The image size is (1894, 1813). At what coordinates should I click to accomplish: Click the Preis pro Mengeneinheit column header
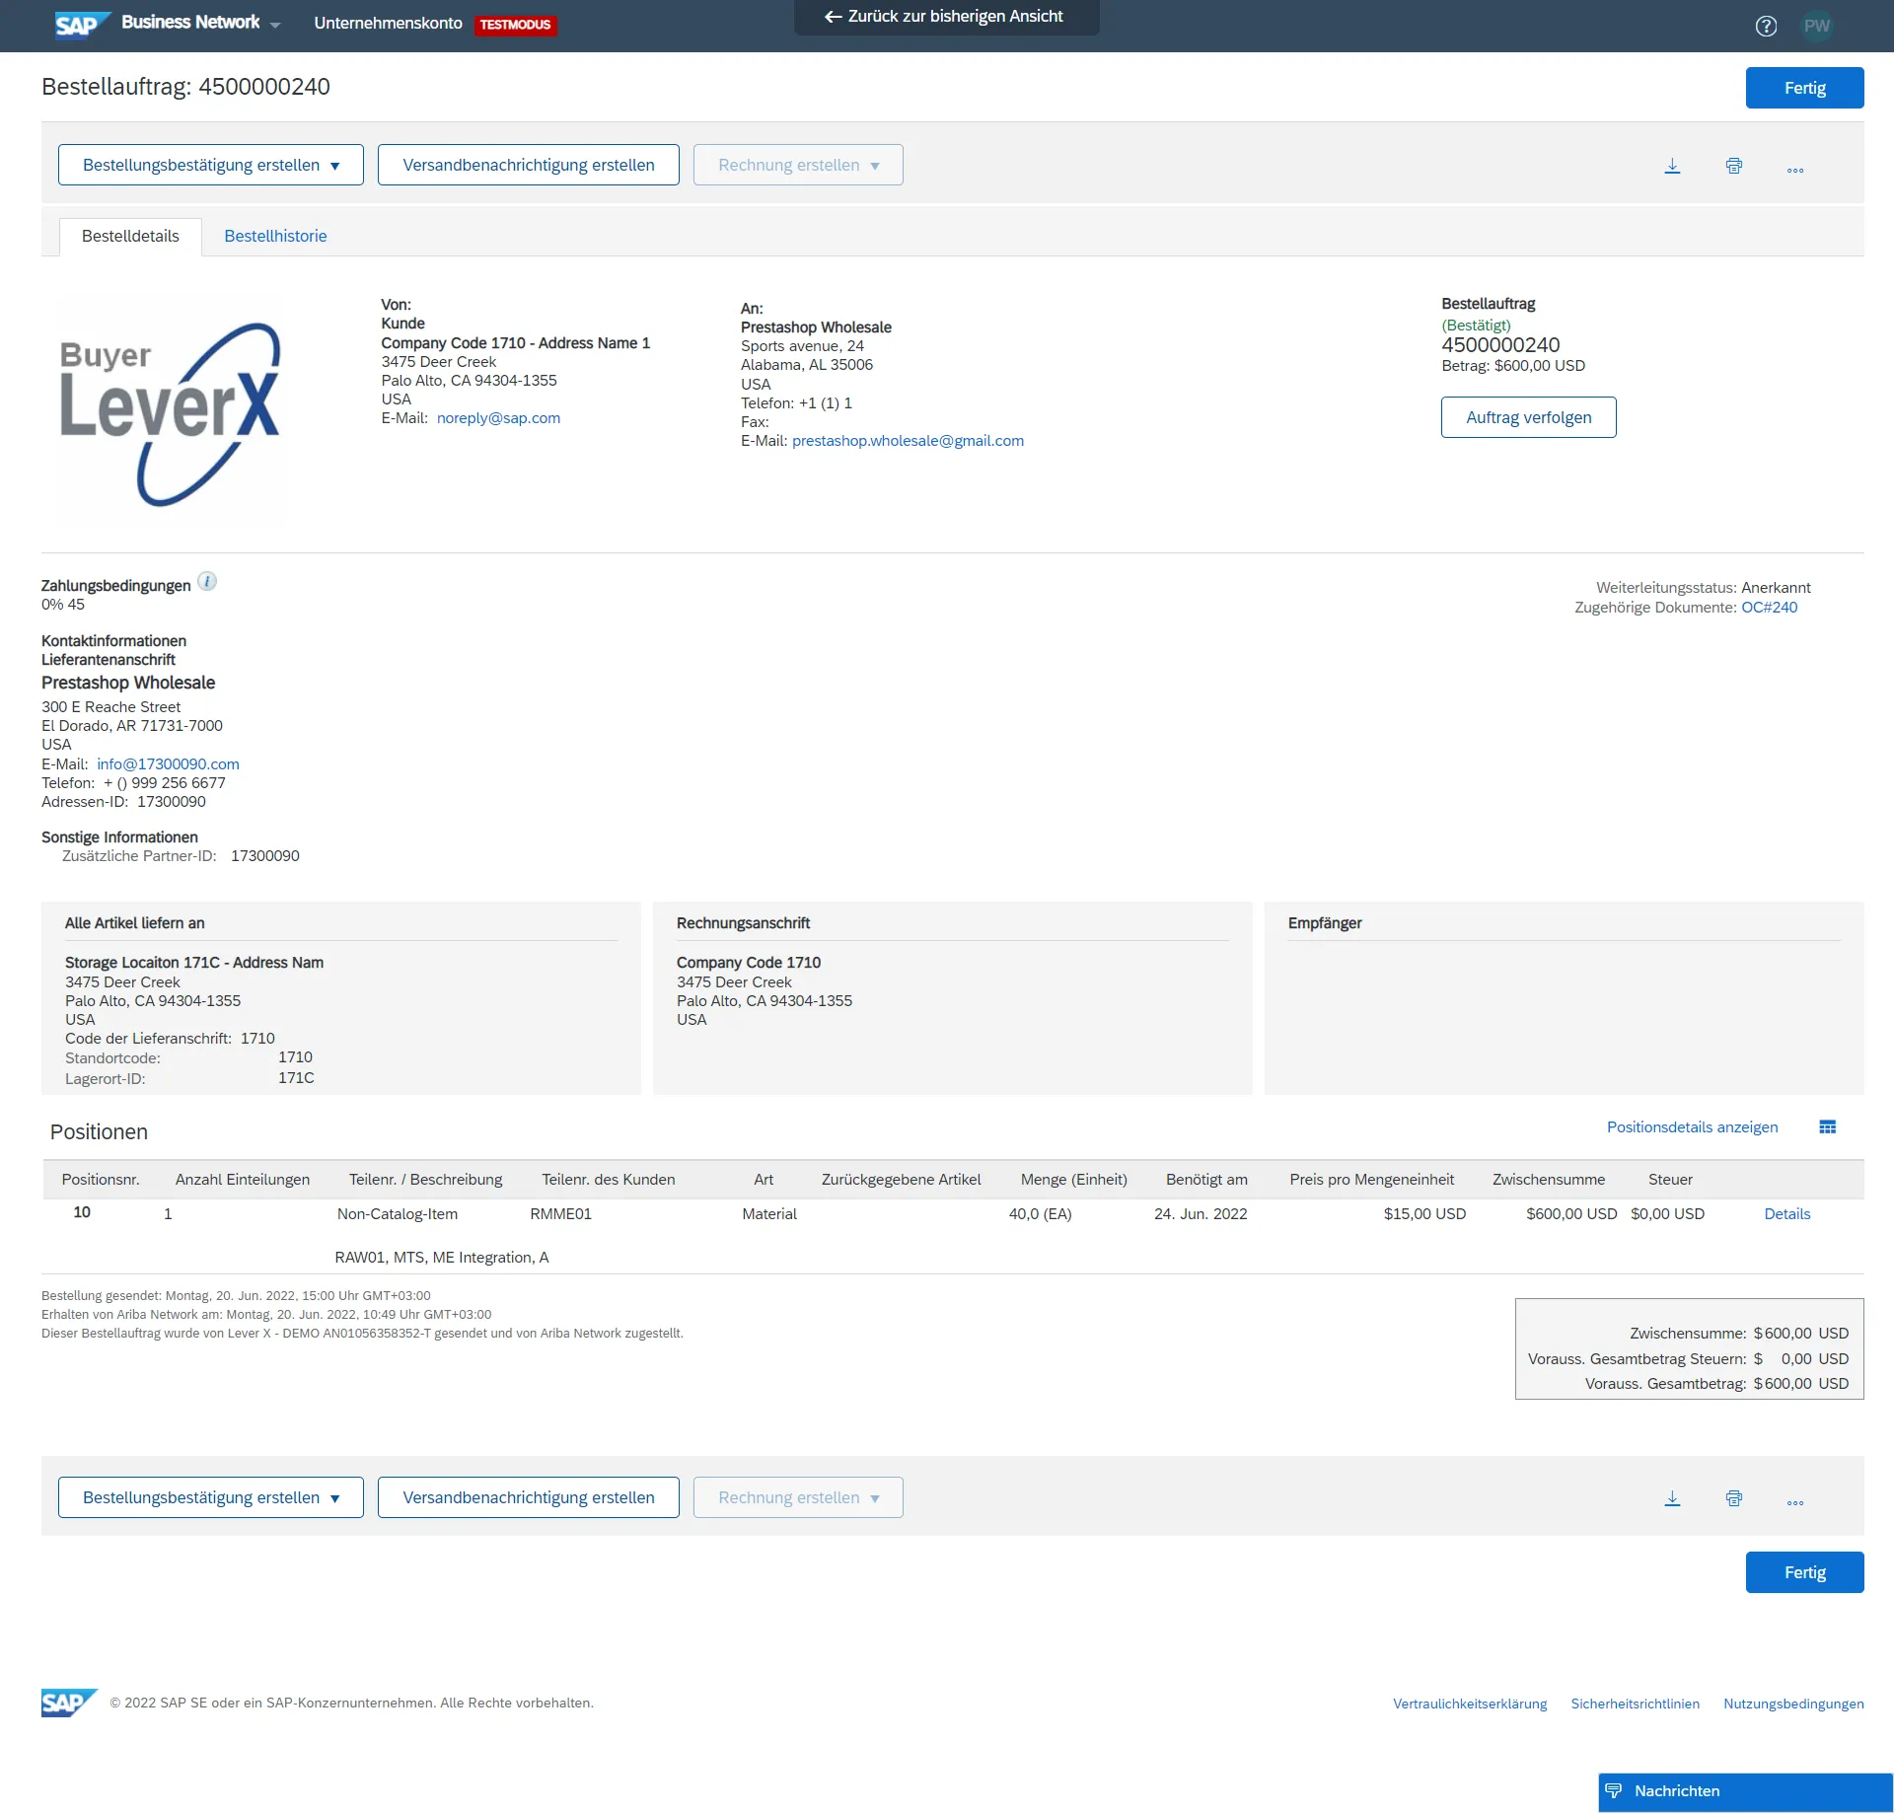pyautogui.click(x=1371, y=1180)
